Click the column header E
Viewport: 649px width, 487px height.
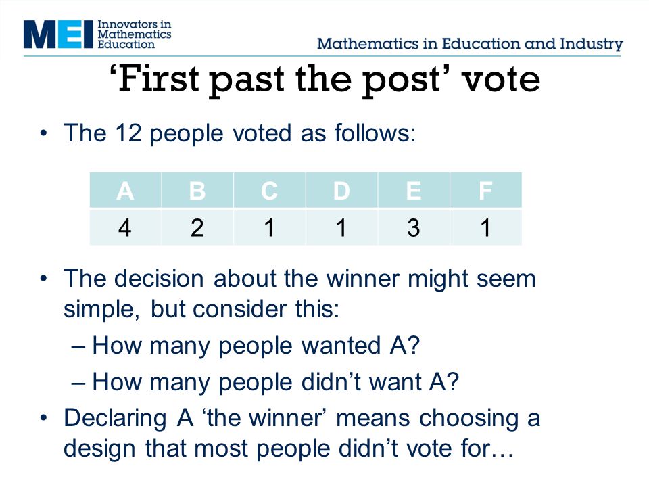414,191
